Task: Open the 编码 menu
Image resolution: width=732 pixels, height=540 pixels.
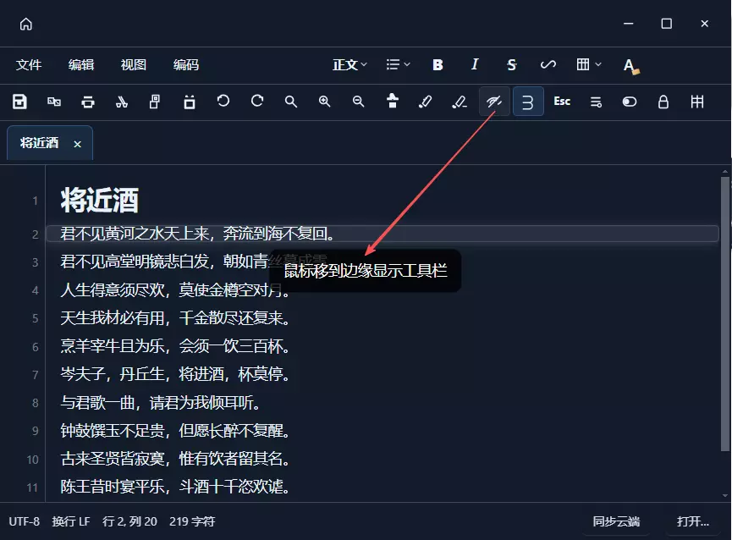Action: point(186,65)
